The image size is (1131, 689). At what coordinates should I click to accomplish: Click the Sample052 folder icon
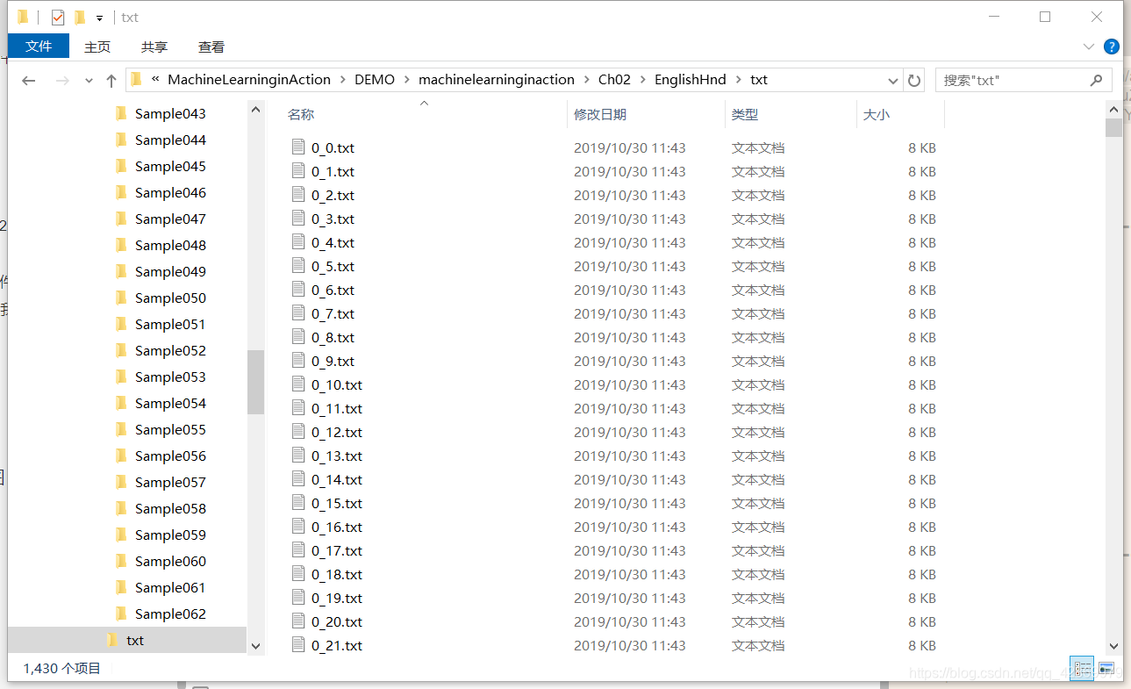(x=121, y=350)
